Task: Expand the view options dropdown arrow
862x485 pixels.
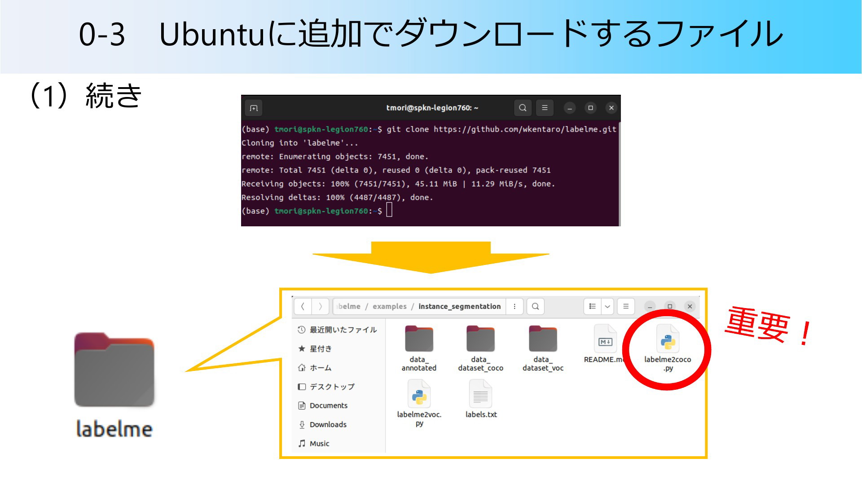Action: [607, 306]
